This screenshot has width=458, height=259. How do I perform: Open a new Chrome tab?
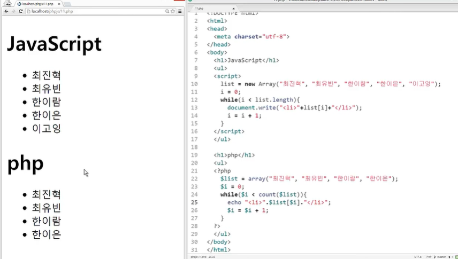point(67,4)
